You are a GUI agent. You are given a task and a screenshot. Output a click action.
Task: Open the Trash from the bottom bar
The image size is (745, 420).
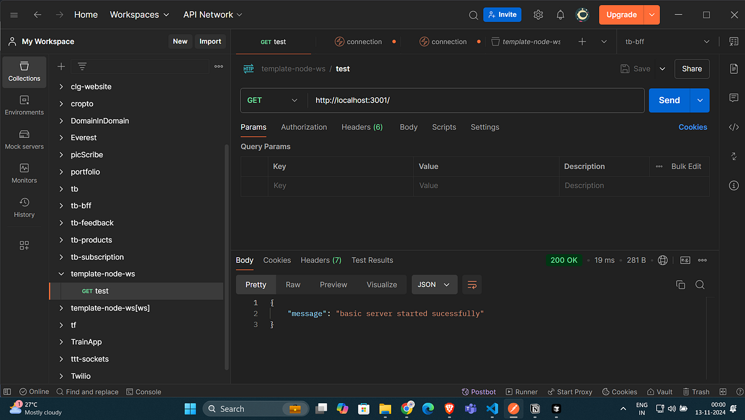click(696, 391)
